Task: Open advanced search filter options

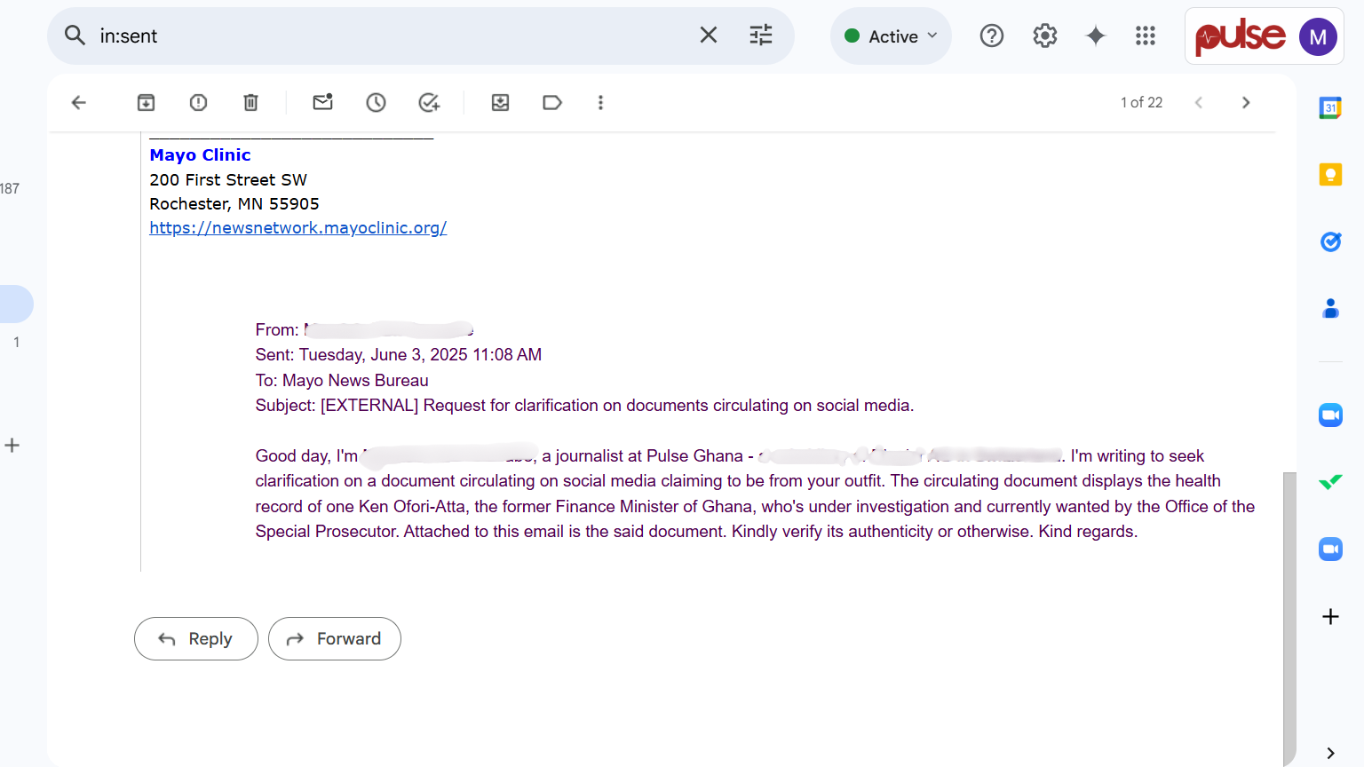Action: 761,36
